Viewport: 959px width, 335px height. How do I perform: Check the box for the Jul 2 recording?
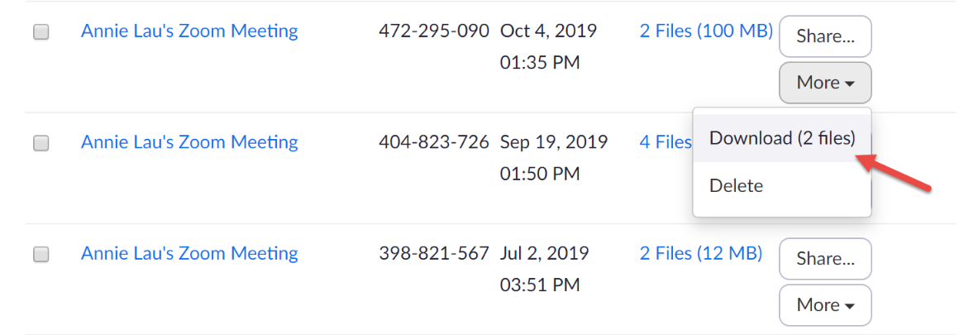click(41, 255)
